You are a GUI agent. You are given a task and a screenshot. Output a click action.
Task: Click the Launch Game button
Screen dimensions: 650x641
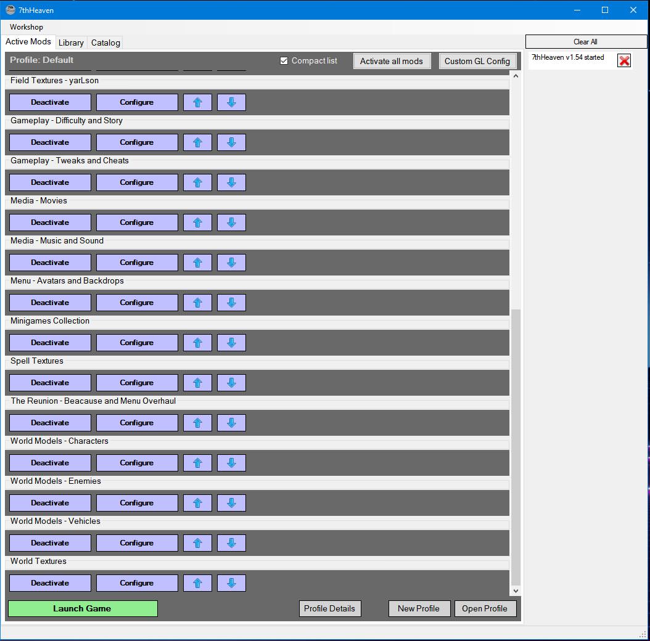click(x=83, y=609)
